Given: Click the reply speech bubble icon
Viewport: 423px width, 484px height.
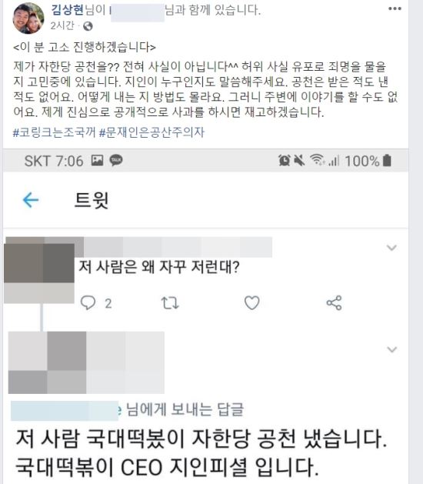Looking at the screenshot, I should [x=88, y=303].
